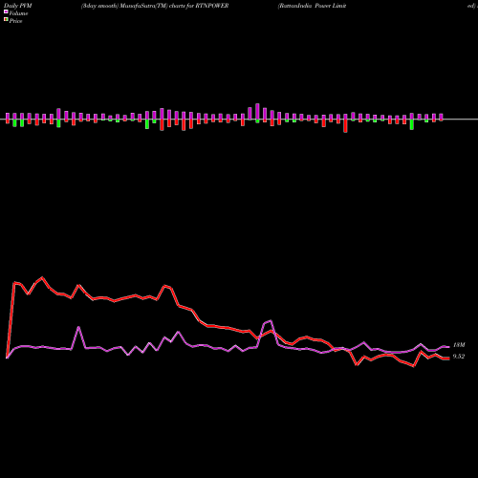This screenshot has height=478, width=478.
Task: Click the 'Daily PVM' title text
Action: click(x=18, y=6)
